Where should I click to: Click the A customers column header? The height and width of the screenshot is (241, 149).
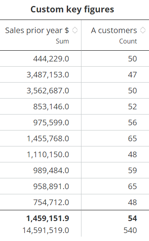(x=114, y=30)
